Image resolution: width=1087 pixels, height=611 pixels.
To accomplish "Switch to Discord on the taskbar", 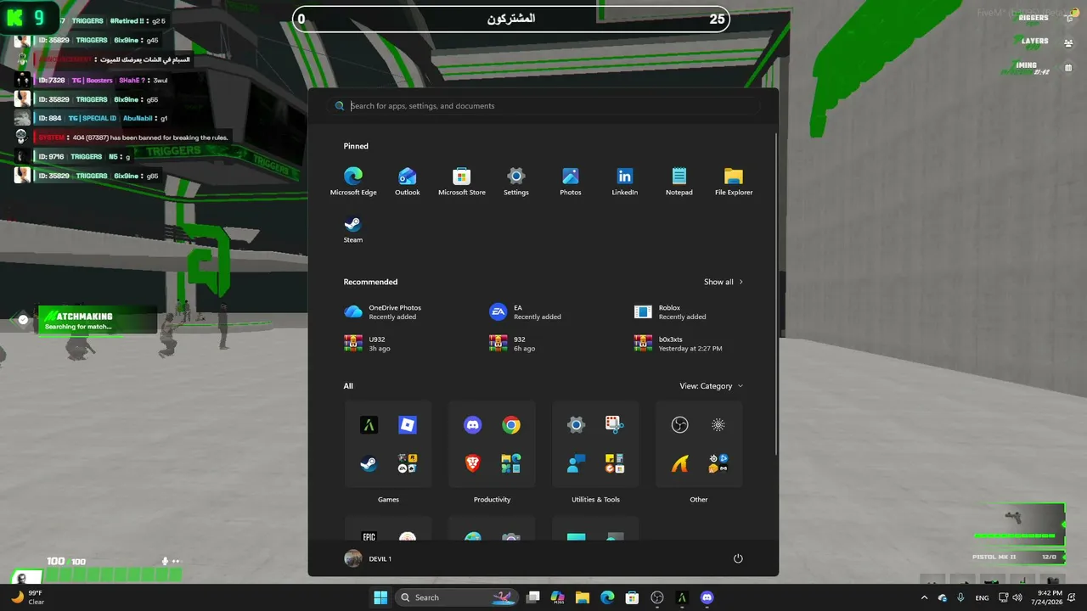I will (x=707, y=597).
